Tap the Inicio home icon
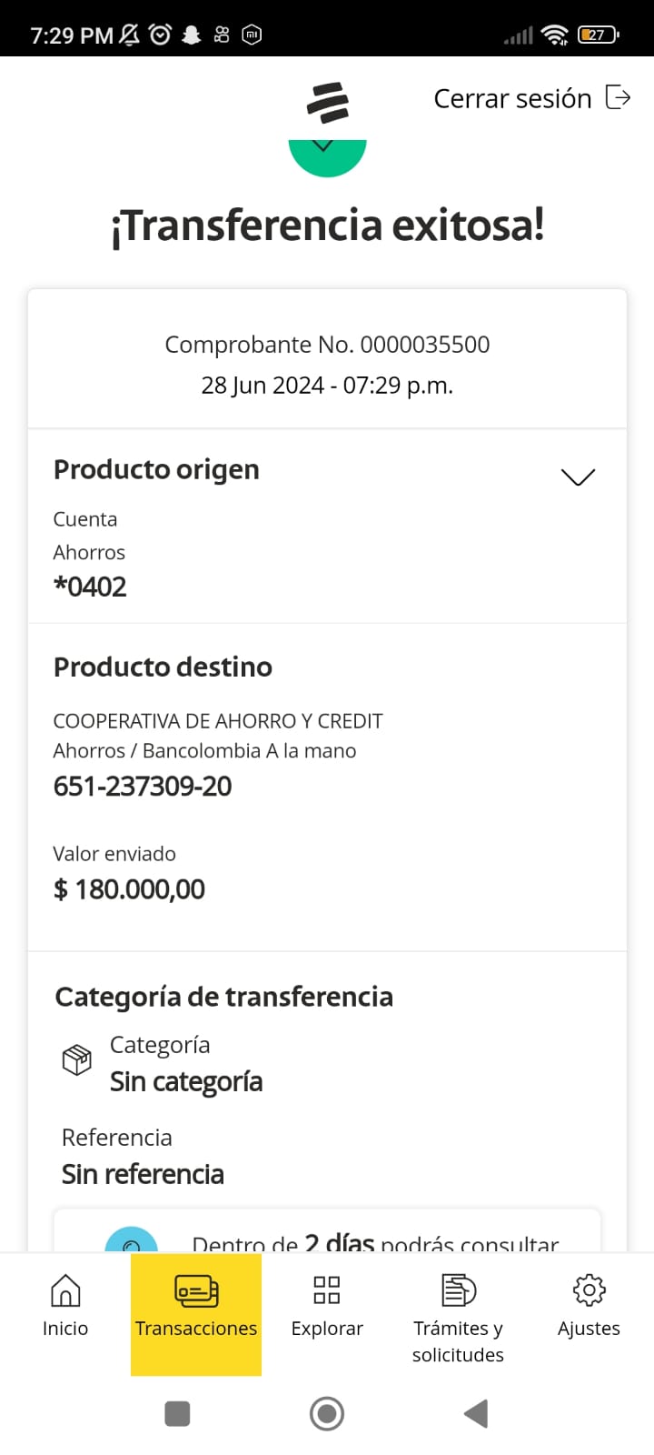The image size is (654, 1455). click(x=65, y=1290)
